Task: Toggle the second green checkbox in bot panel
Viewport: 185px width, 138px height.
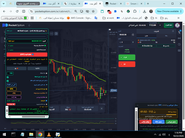Action: coord(8,81)
